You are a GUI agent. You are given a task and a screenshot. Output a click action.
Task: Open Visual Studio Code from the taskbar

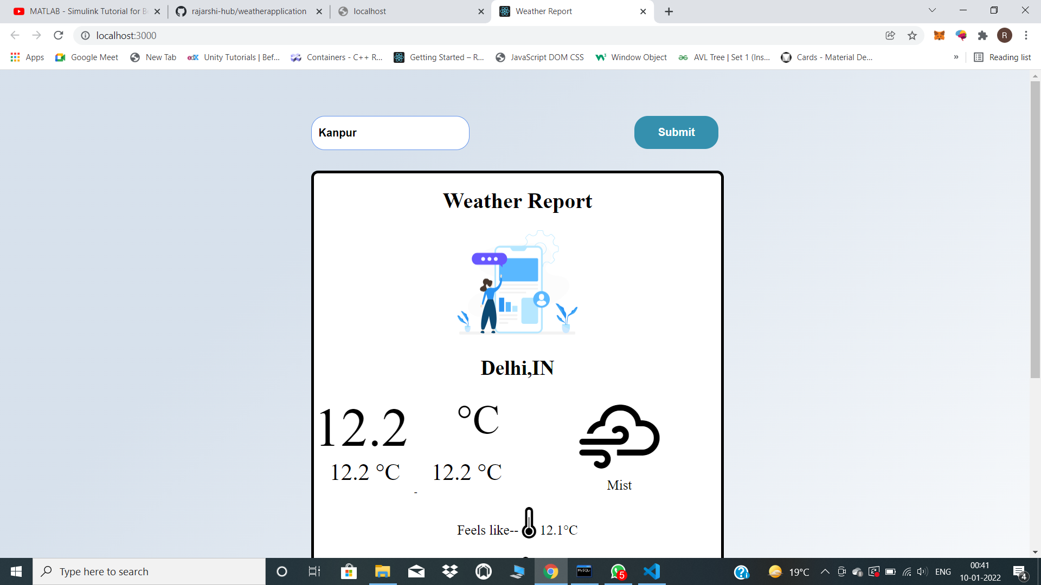pos(652,571)
